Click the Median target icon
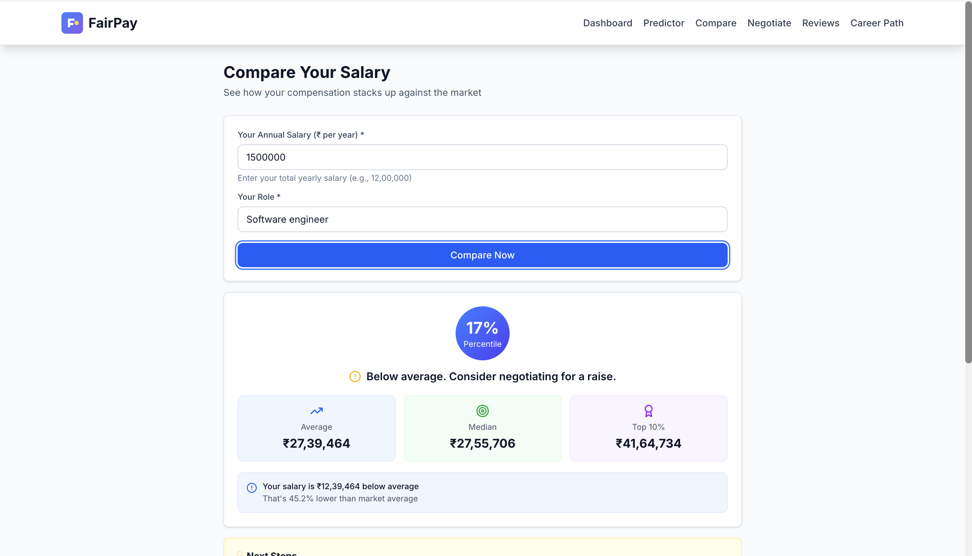The width and height of the screenshot is (972, 556). tap(482, 411)
